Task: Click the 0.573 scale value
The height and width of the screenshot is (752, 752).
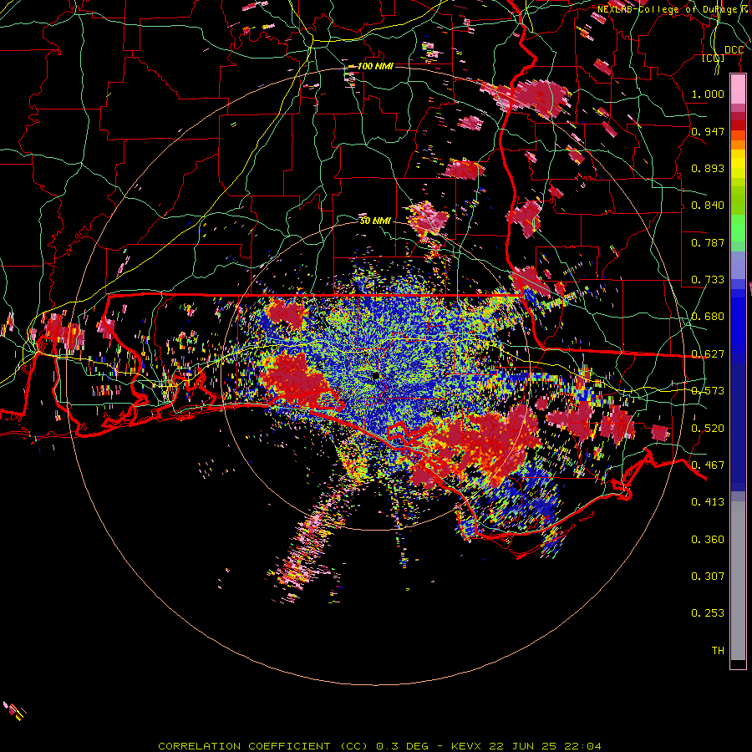Action: [708, 391]
